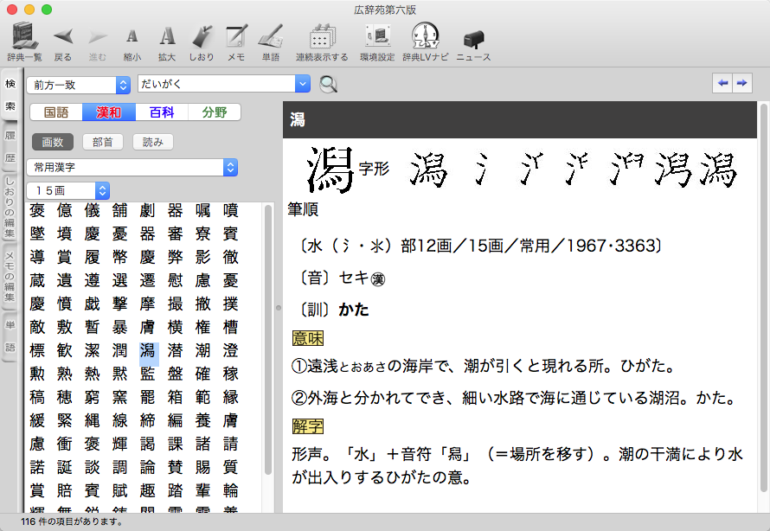Select kanji 輝 in the list
Screen dimensions: 770x531
point(119,445)
